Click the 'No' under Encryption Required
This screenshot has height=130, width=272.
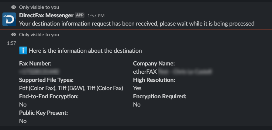[137, 104]
